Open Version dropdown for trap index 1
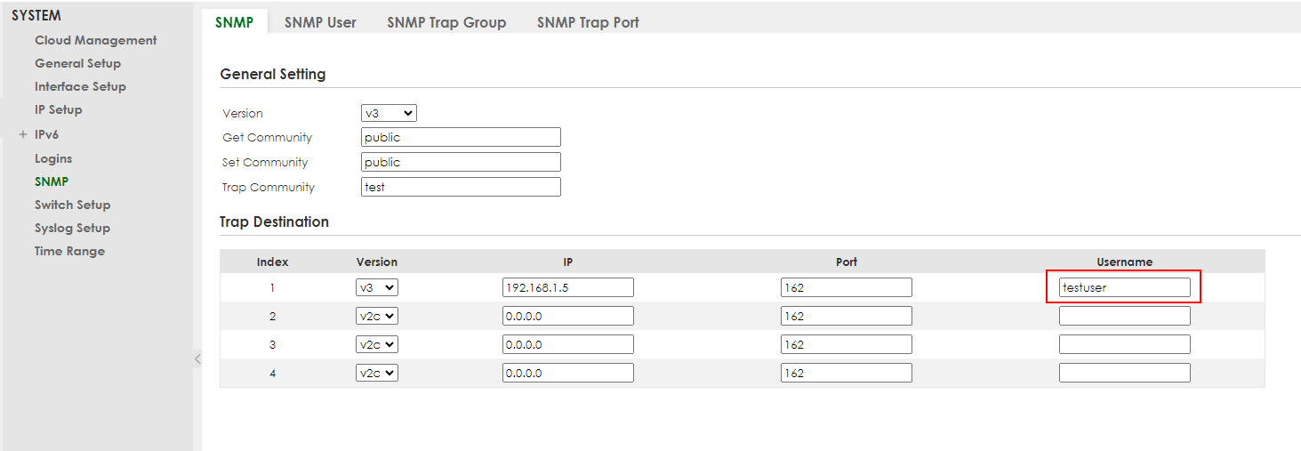The height and width of the screenshot is (451, 1301). [377, 287]
